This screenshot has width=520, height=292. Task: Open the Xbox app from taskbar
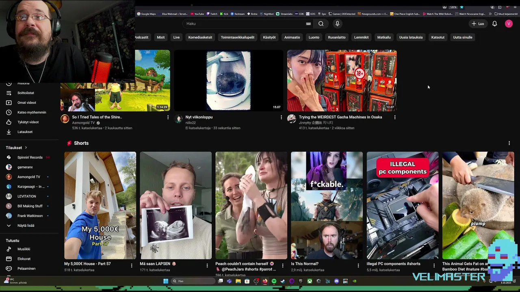310,281
